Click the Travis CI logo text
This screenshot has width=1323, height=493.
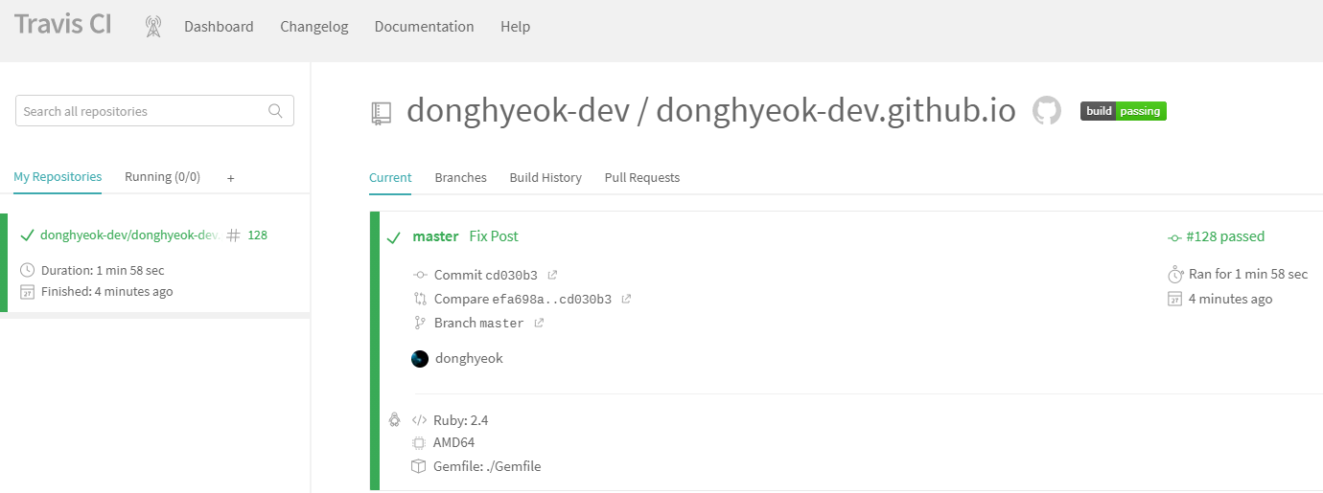point(63,25)
